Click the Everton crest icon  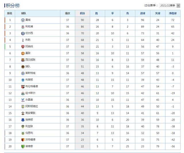pos(23,120)
